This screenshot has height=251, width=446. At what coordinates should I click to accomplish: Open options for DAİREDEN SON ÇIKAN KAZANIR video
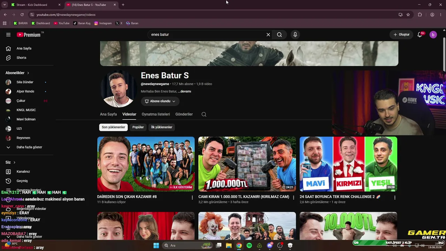click(x=192, y=197)
